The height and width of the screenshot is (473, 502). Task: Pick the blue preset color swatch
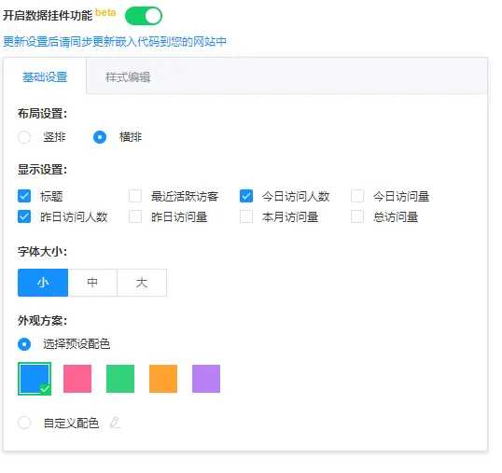(x=35, y=379)
